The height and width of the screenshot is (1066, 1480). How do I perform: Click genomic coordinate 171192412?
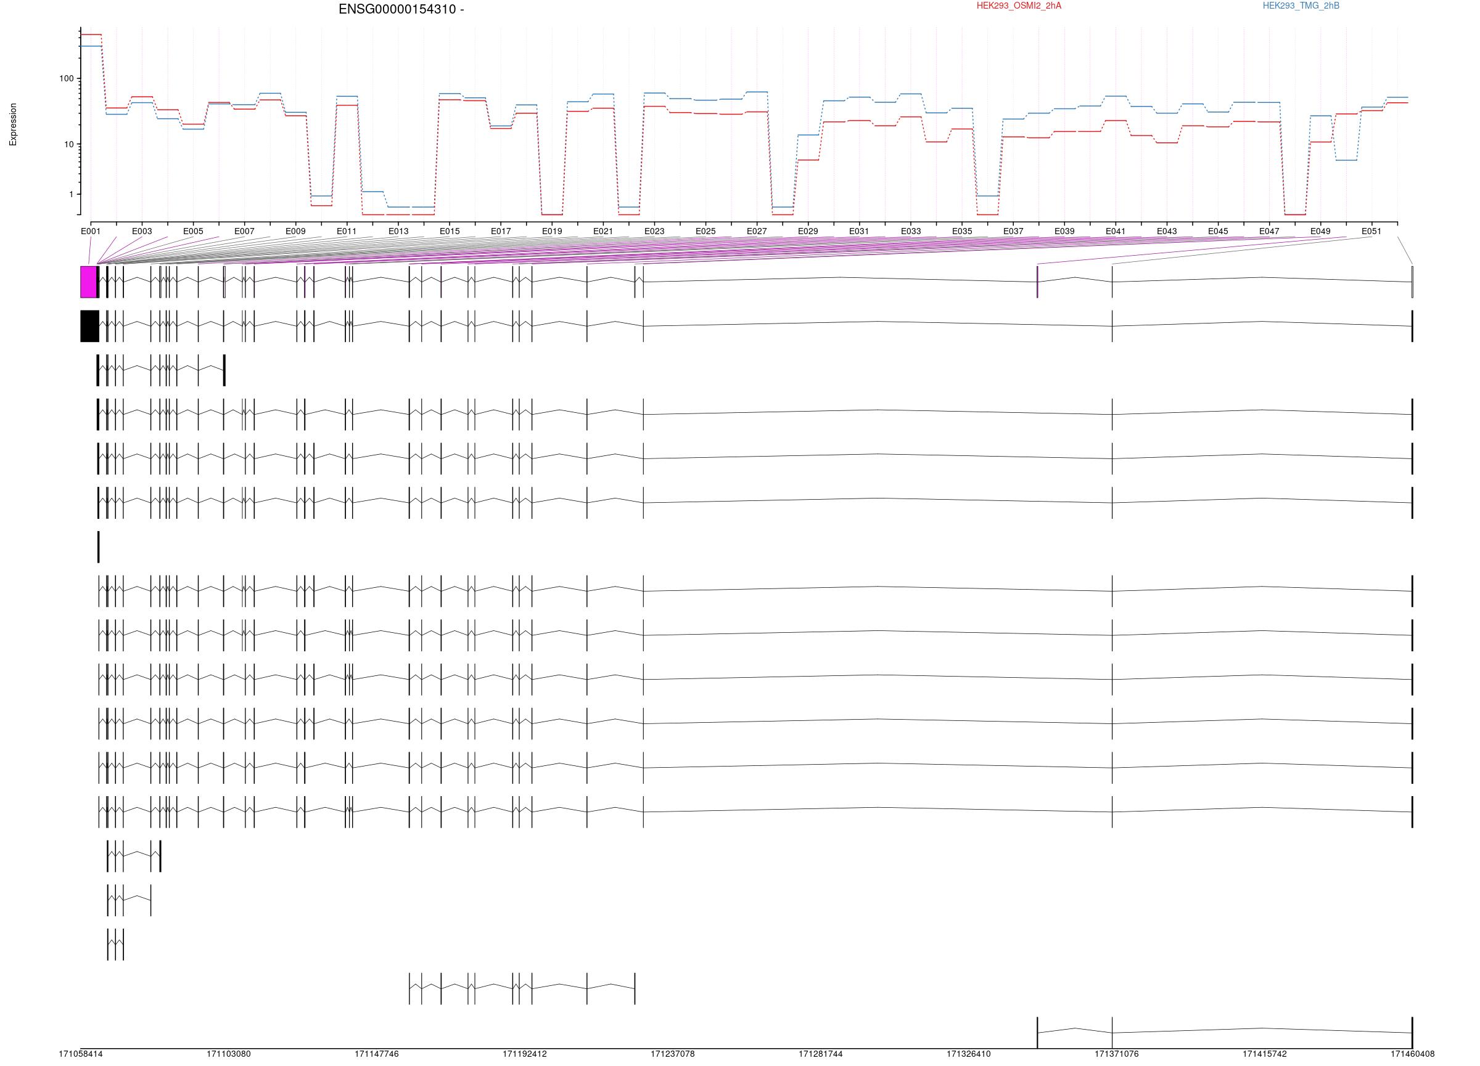coord(525,1054)
